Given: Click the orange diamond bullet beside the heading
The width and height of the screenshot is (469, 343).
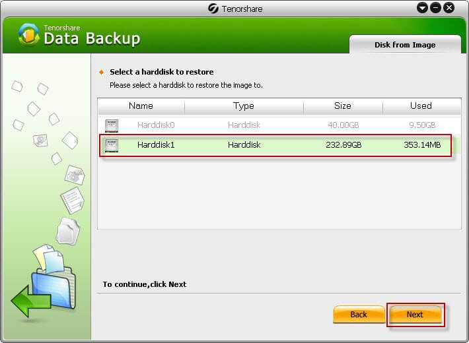Looking at the screenshot, I should pos(101,72).
